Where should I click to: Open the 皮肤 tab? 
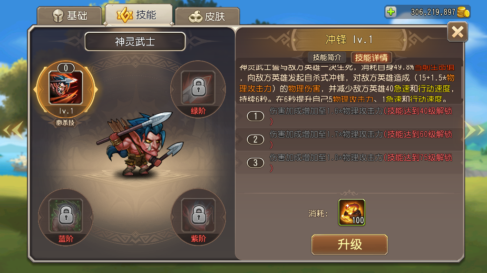click(x=207, y=16)
